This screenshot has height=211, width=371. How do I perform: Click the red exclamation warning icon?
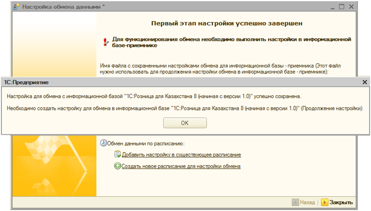click(106, 42)
